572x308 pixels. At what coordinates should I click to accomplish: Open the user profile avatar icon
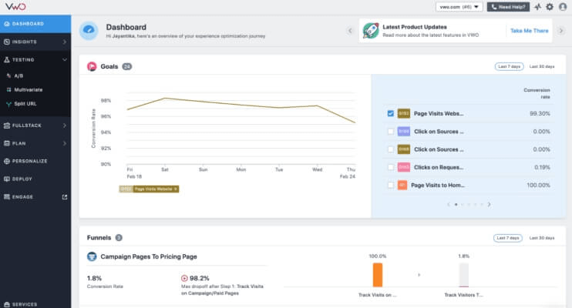pyautogui.click(x=563, y=7)
